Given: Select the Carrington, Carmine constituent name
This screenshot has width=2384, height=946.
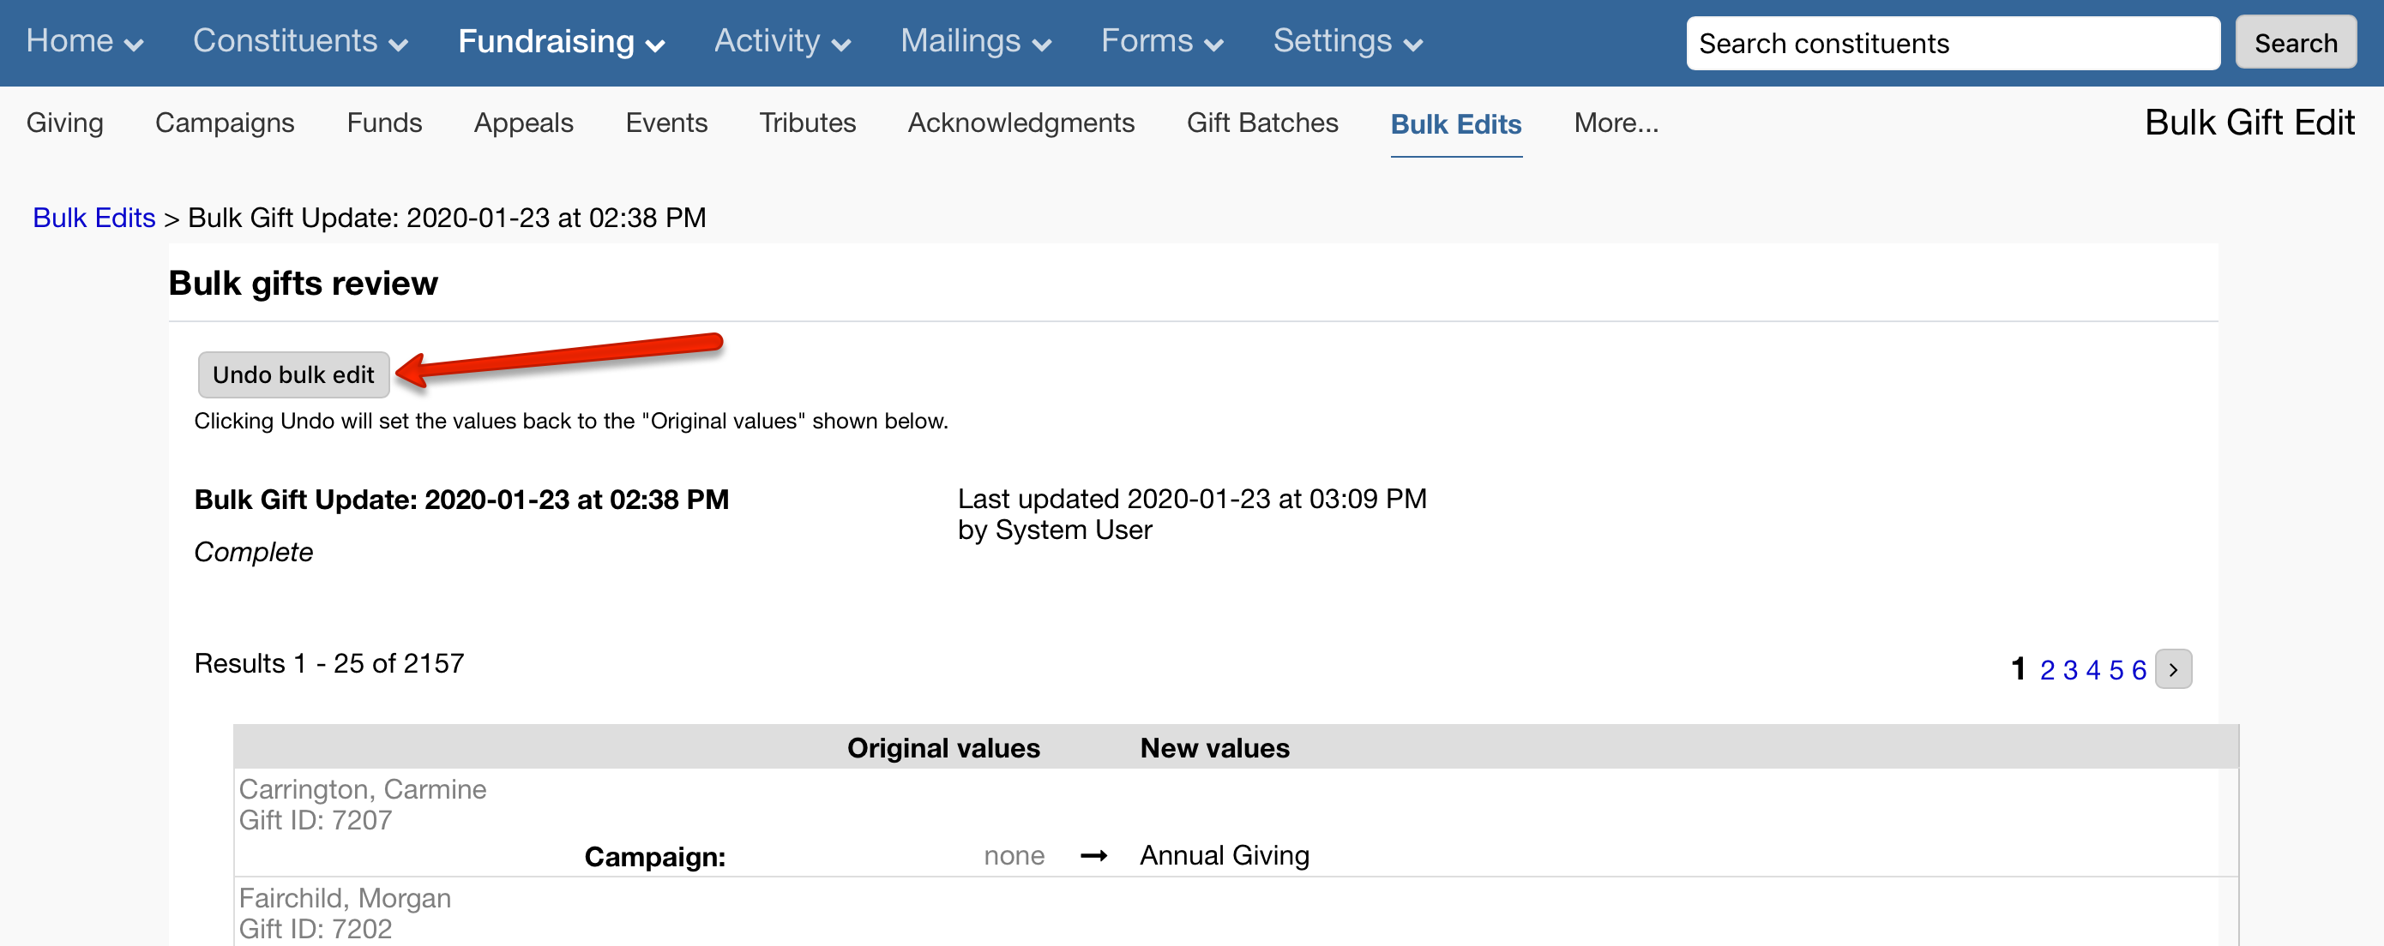Looking at the screenshot, I should [x=363, y=789].
